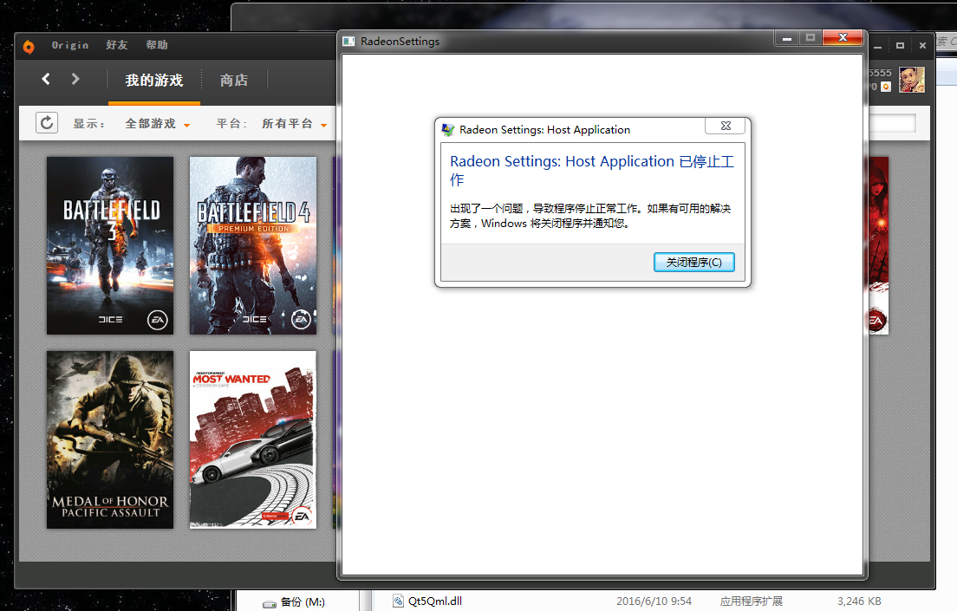Image resolution: width=957 pixels, height=611 pixels.
Task: Open the Origin user avatar
Action: click(912, 80)
